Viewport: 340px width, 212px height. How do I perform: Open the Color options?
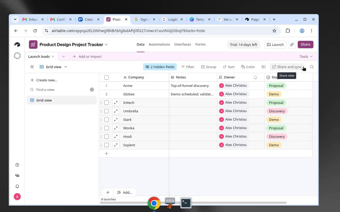coord(248,67)
